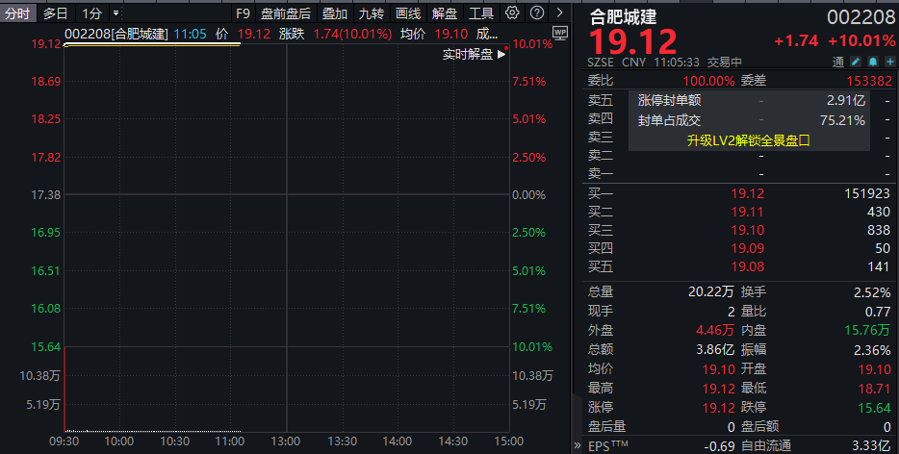This screenshot has width=899, height=454.
Task: Click 叠加 overlay button
Action: [x=335, y=13]
